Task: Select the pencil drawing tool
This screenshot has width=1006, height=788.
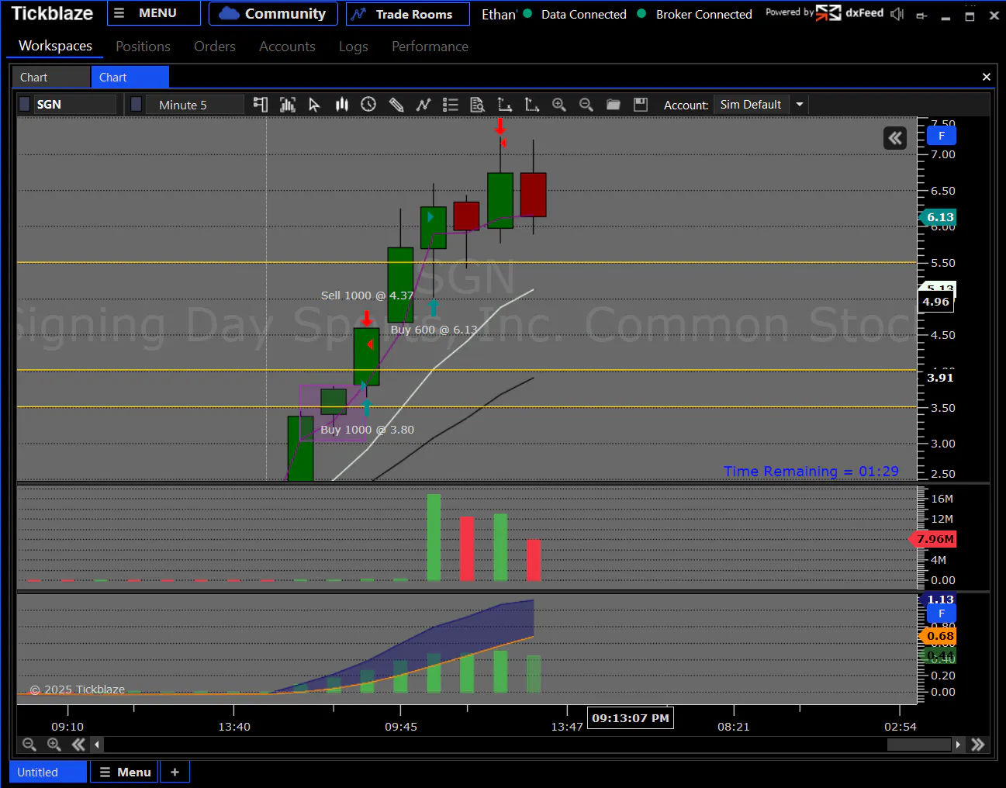Action: pyautogui.click(x=396, y=105)
